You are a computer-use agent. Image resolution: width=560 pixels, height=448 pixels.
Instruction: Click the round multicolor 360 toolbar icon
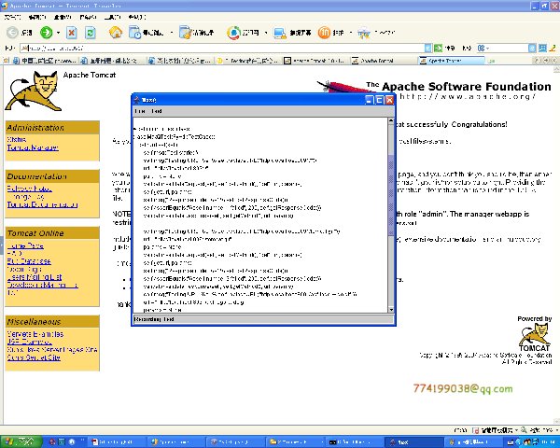click(x=233, y=33)
